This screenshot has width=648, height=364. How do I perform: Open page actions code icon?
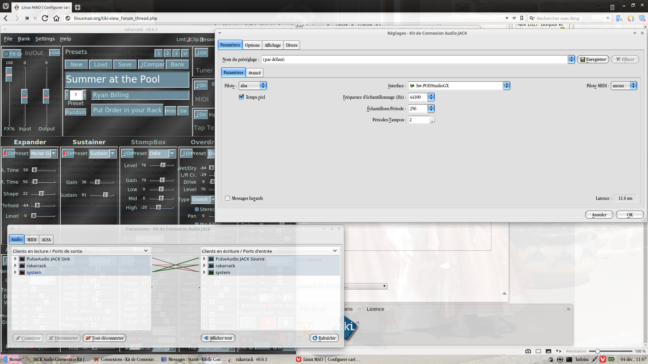click(559, 351)
